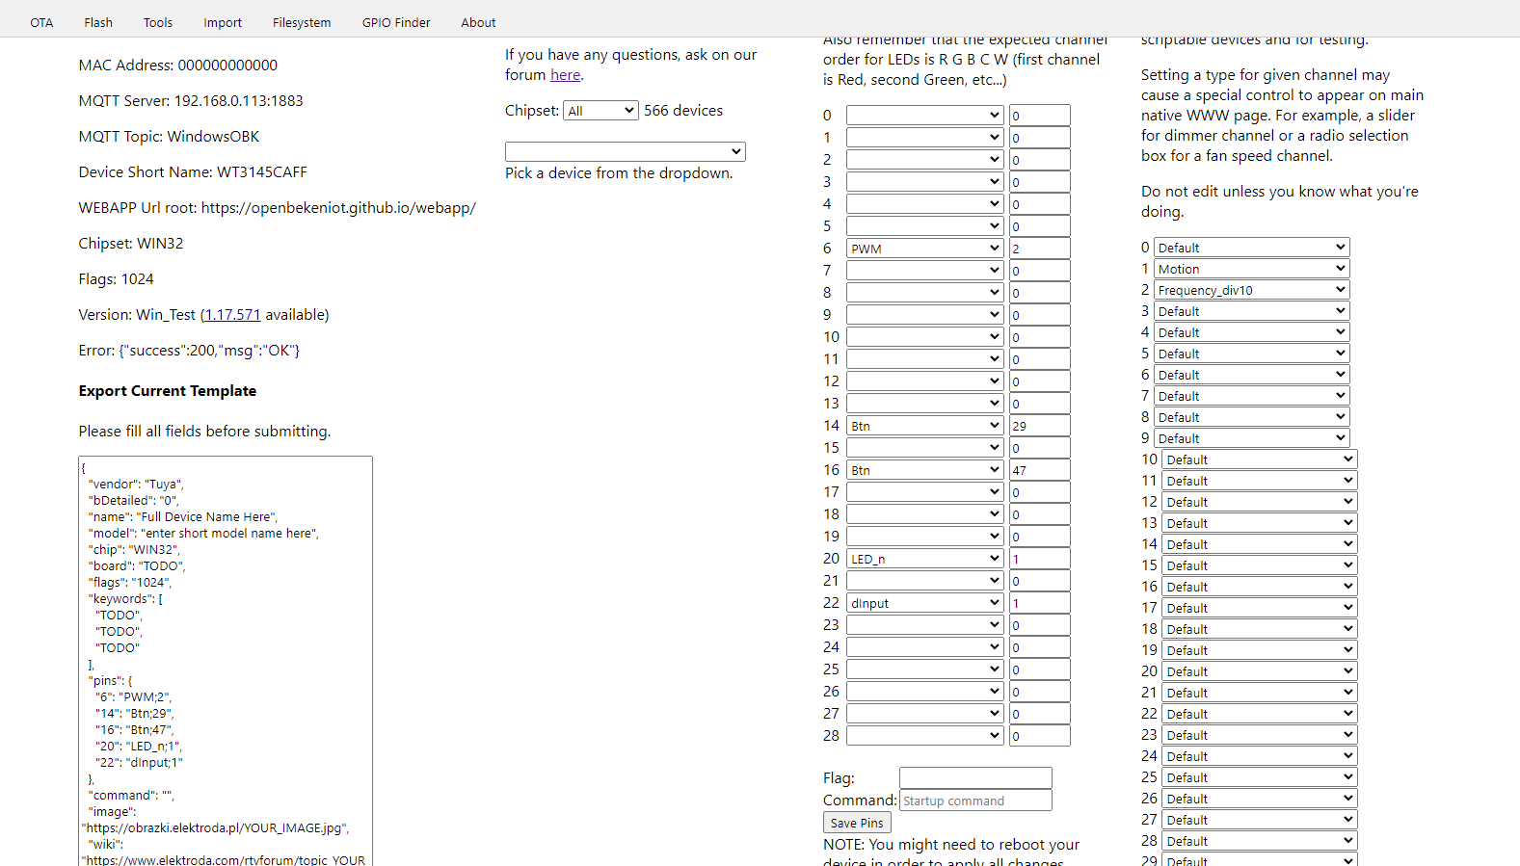Open the device selection dropdown
The height and width of the screenshot is (866, 1520).
pyautogui.click(x=626, y=151)
